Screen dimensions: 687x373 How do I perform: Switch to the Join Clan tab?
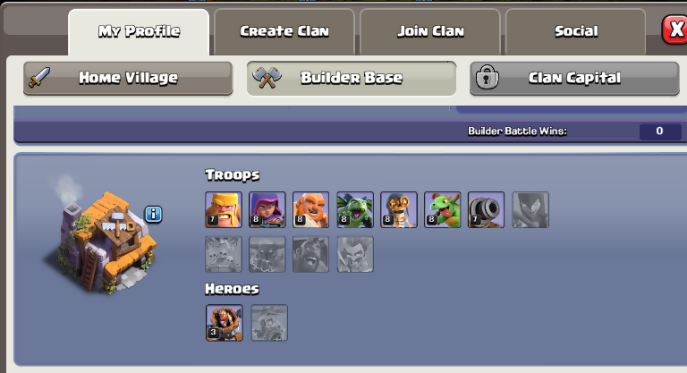tap(430, 31)
